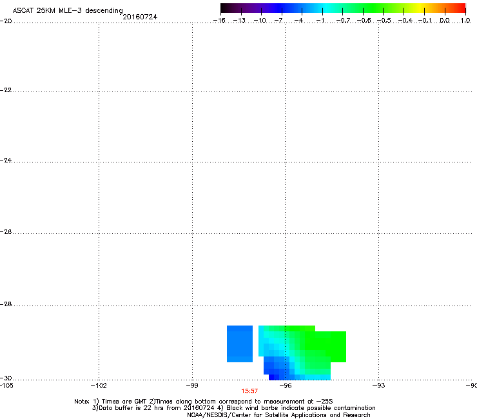Click the note line about Data buffer 22 hrs

(x=233, y=408)
